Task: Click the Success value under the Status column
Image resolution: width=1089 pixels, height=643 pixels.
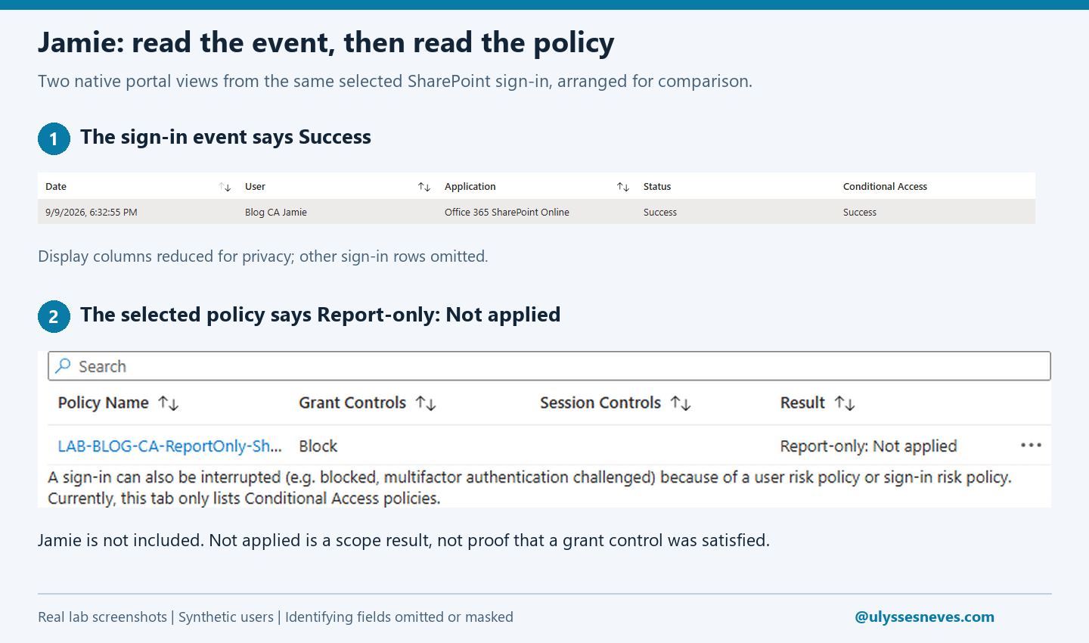Action: 660,213
